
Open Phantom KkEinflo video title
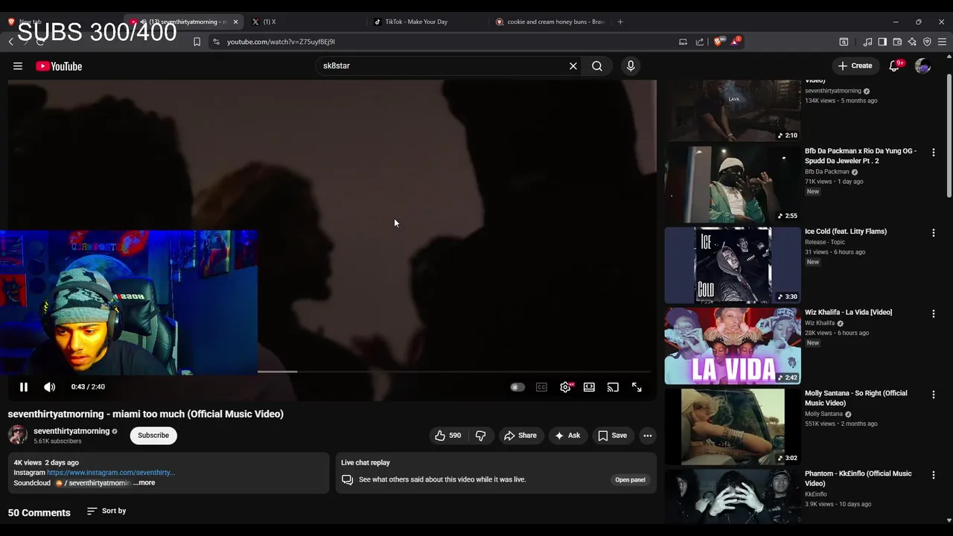point(858,479)
